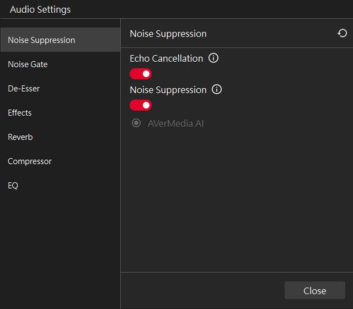The height and width of the screenshot is (309, 353).
Task: Open the Compressor section
Action: point(30,162)
